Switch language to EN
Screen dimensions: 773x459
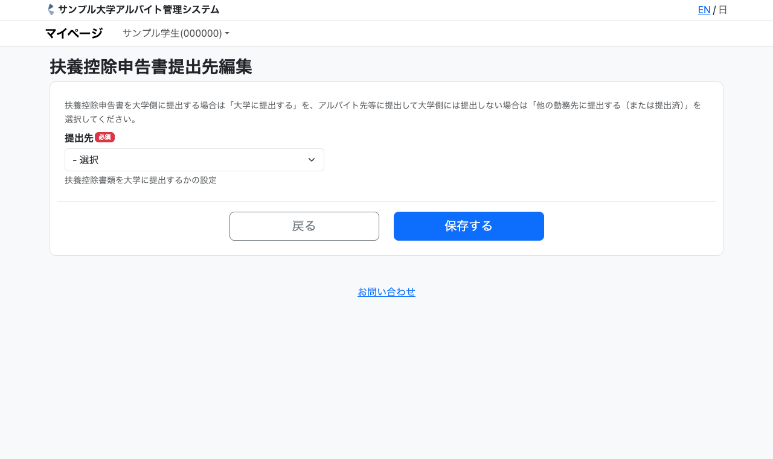[x=704, y=10]
